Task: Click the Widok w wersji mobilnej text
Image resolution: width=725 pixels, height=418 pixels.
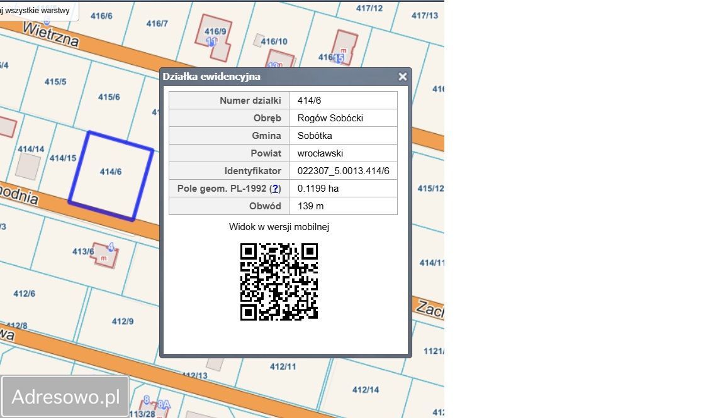Action: (279, 227)
